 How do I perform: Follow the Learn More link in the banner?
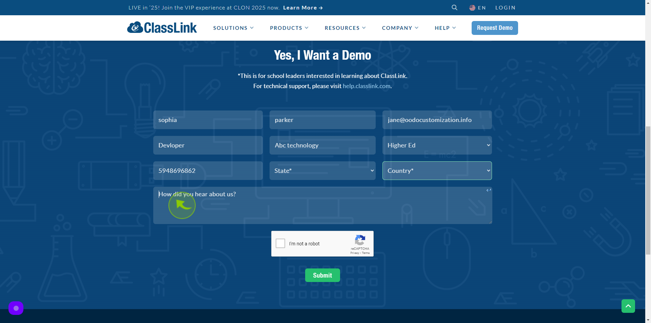303,7
